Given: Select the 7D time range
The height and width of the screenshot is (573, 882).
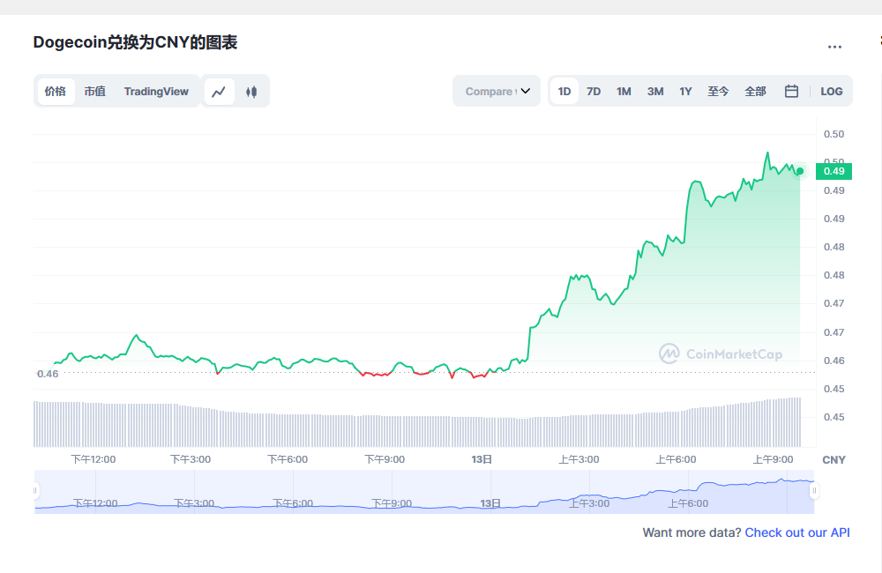Looking at the screenshot, I should [594, 91].
